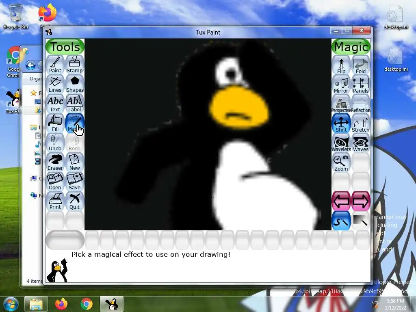The height and width of the screenshot is (312, 416).
Task: Toggle fullscreen effect mode for magic
Action: click(361, 221)
